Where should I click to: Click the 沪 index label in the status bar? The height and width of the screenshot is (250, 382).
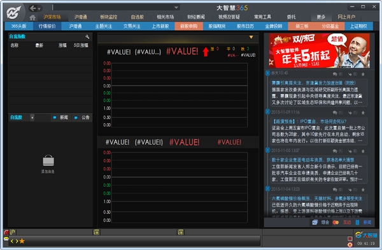tap(12, 232)
